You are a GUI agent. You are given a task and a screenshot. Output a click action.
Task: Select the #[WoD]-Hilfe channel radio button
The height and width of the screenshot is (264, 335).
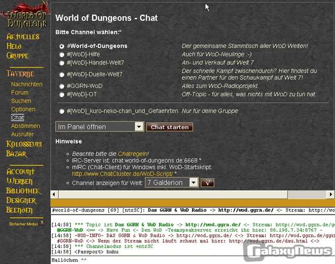pyautogui.click(x=62, y=55)
